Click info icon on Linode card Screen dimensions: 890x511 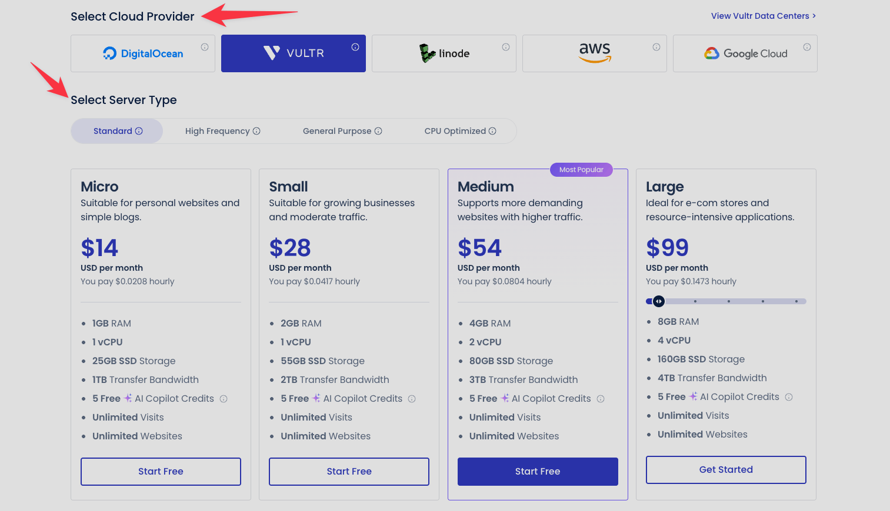pos(506,47)
